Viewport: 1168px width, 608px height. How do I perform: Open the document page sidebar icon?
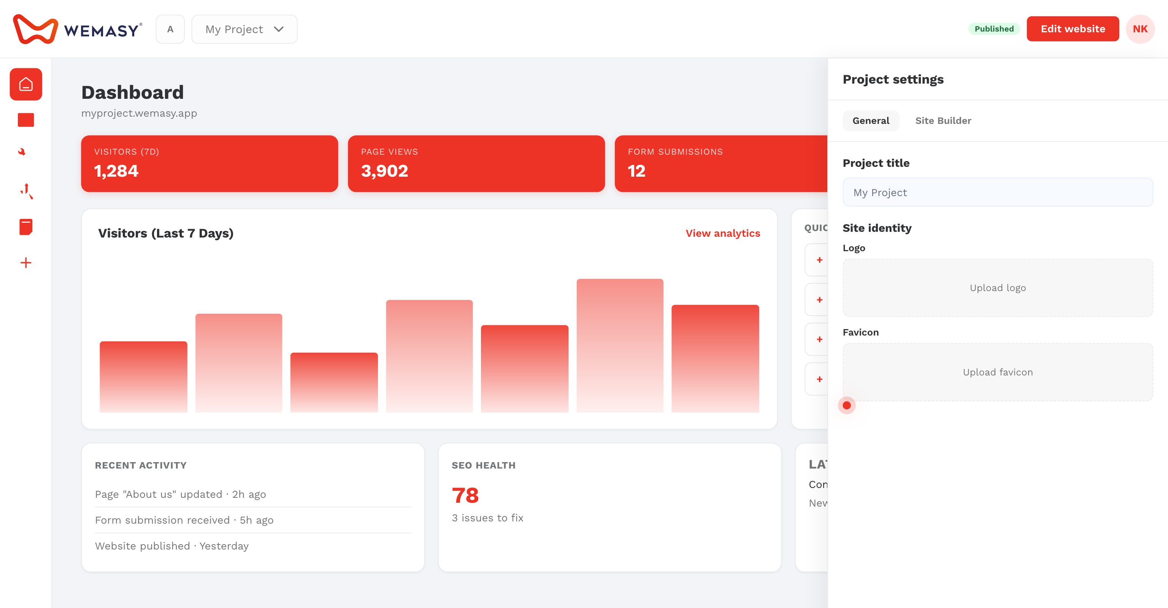click(26, 227)
